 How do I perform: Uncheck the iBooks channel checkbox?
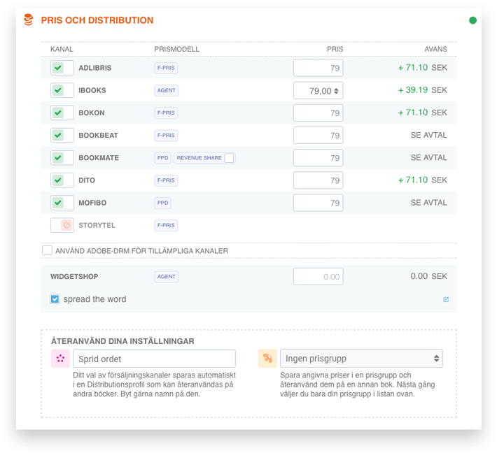click(x=62, y=90)
